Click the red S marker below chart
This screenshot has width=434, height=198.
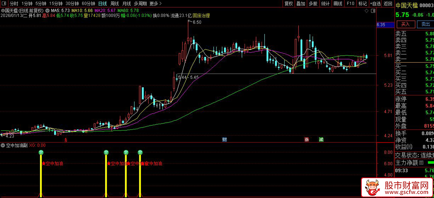pyautogui.click(x=65, y=140)
